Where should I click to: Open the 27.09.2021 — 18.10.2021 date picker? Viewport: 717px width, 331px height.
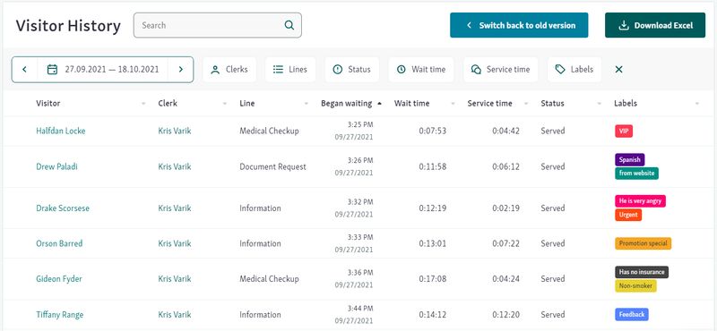(x=102, y=70)
